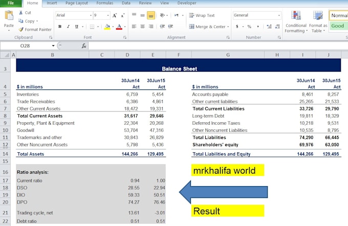This screenshot has width=348, height=226.
Task: Increase font size with grow icon
Action: pyautogui.click(x=115, y=15)
